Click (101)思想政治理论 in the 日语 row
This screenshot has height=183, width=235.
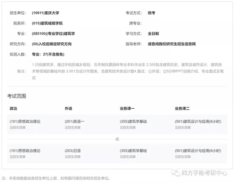(25, 151)
